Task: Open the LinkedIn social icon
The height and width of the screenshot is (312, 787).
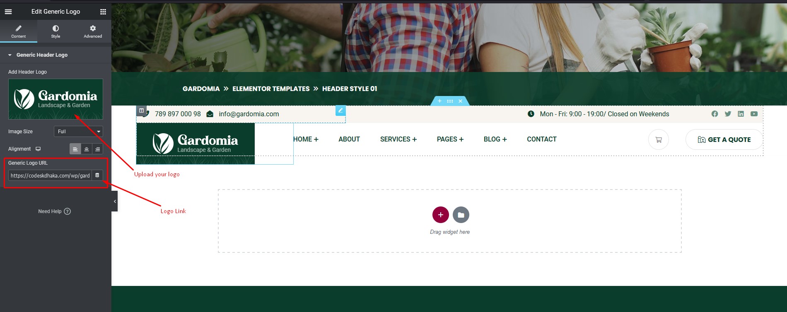Action: click(741, 114)
